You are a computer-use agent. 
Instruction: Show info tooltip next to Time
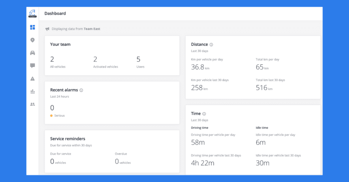(204, 114)
